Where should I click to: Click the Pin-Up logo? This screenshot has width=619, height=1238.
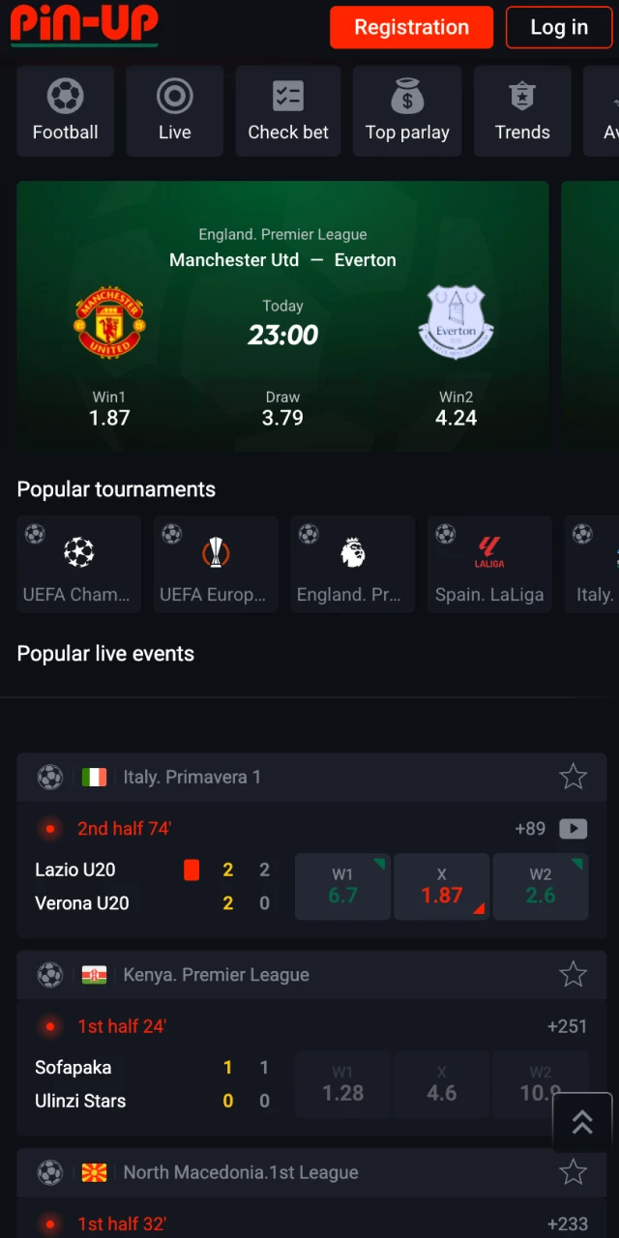point(84,25)
